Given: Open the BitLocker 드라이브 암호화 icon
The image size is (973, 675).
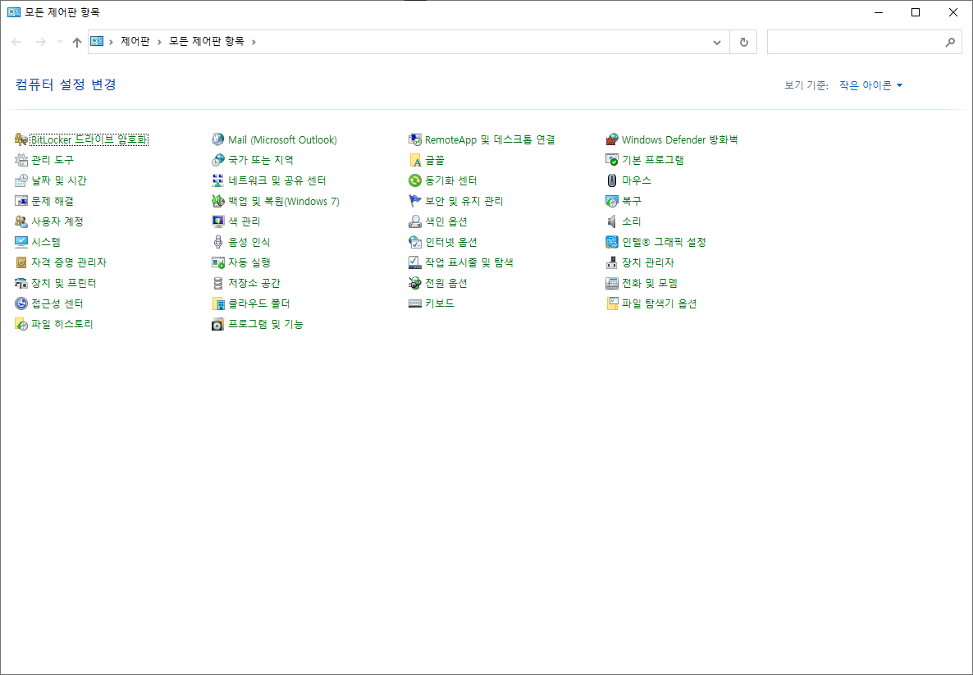Looking at the screenshot, I should tap(21, 139).
